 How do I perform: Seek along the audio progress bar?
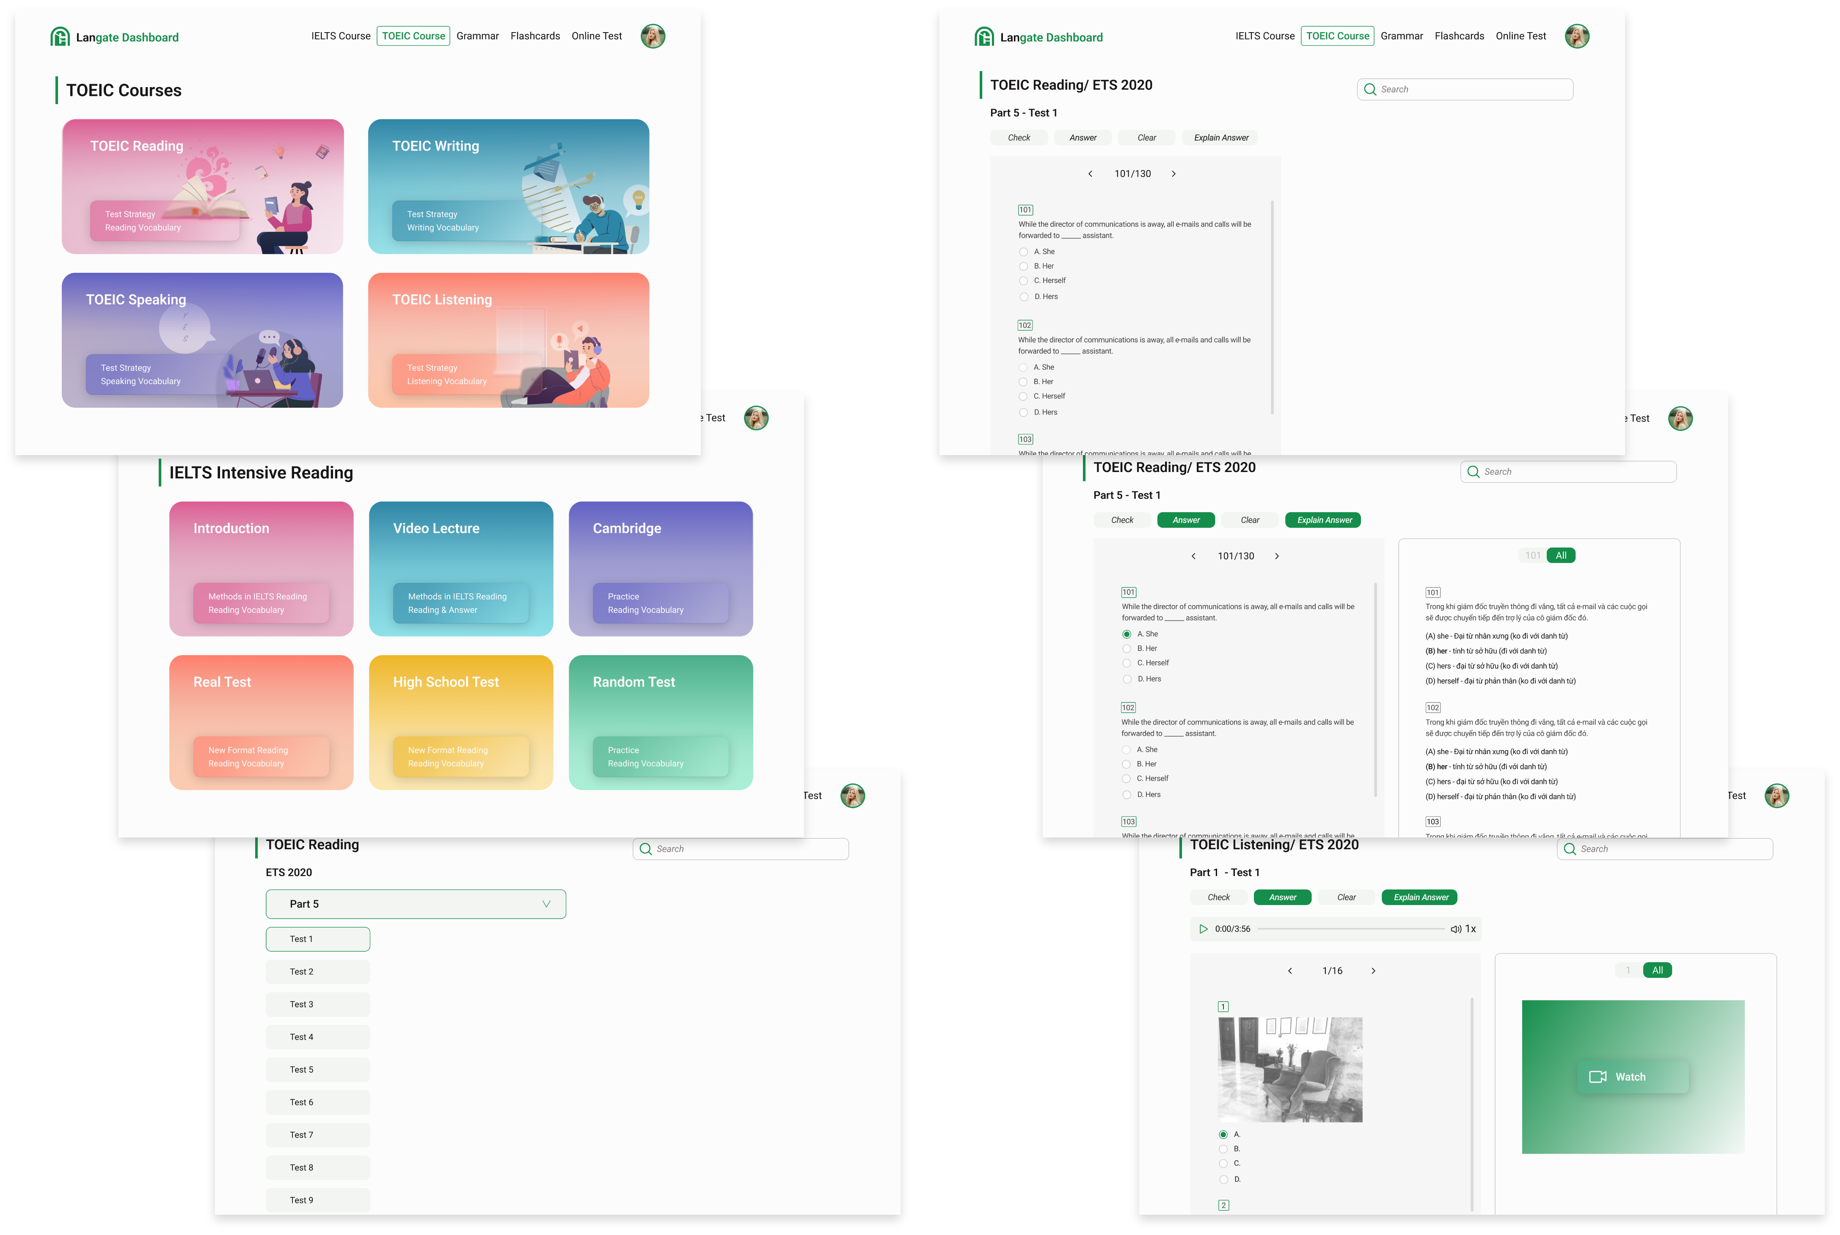(1351, 929)
